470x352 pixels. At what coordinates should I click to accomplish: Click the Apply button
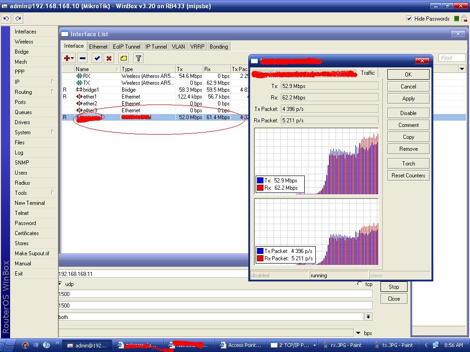[x=408, y=99]
